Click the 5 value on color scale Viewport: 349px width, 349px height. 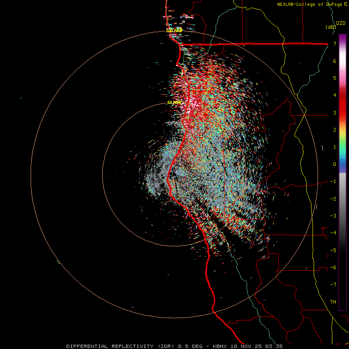pyautogui.click(x=335, y=78)
